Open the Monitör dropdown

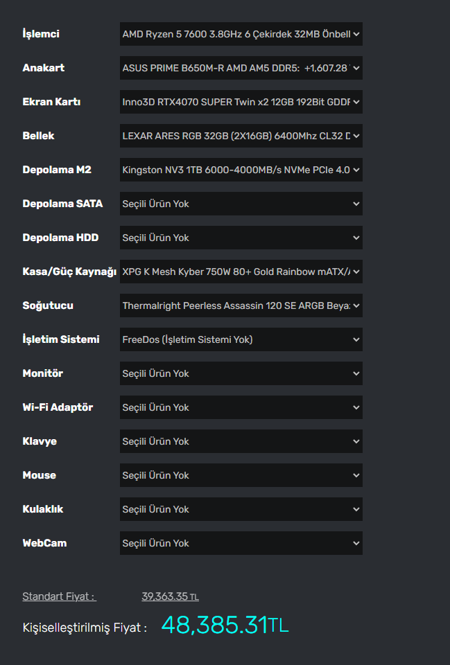pyautogui.click(x=241, y=373)
